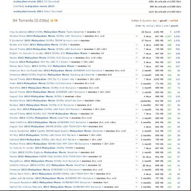This screenshot has height=191, width=191.
Task: Order results by peers
Action: tap(174, 26)
